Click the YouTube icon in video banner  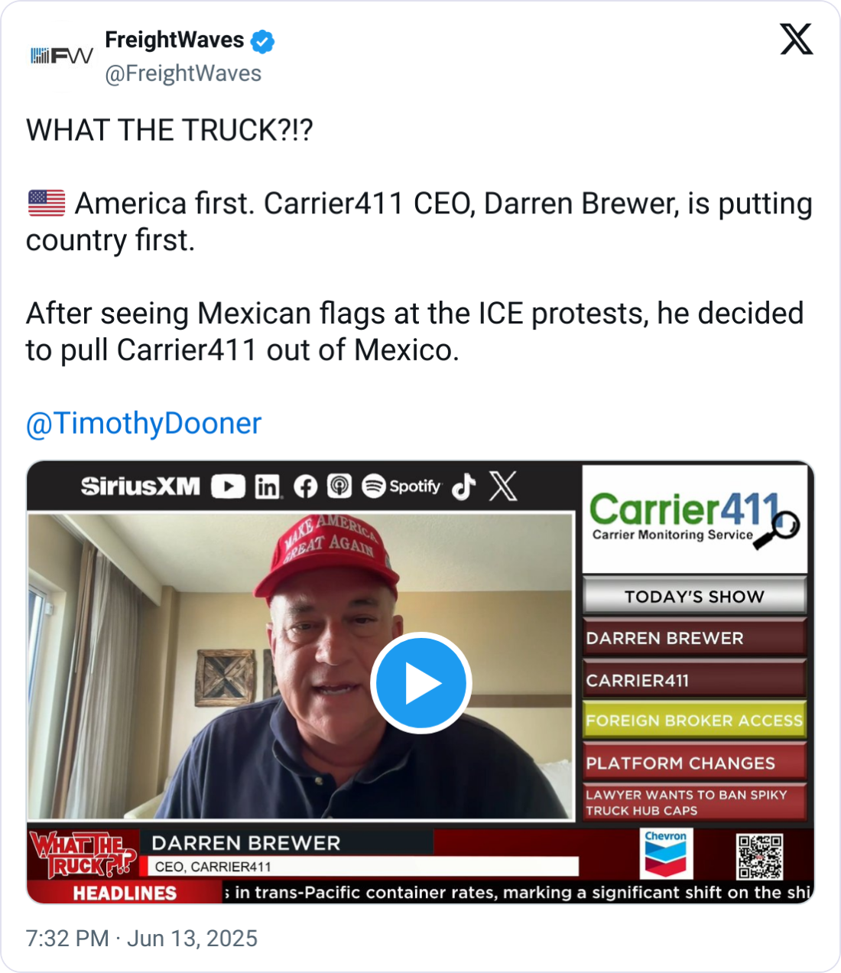pyautogui.click(x=228, y=486)
